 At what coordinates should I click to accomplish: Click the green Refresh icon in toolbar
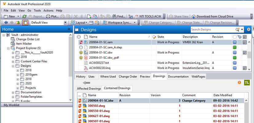pyautogui.click(x=25, y=16)
